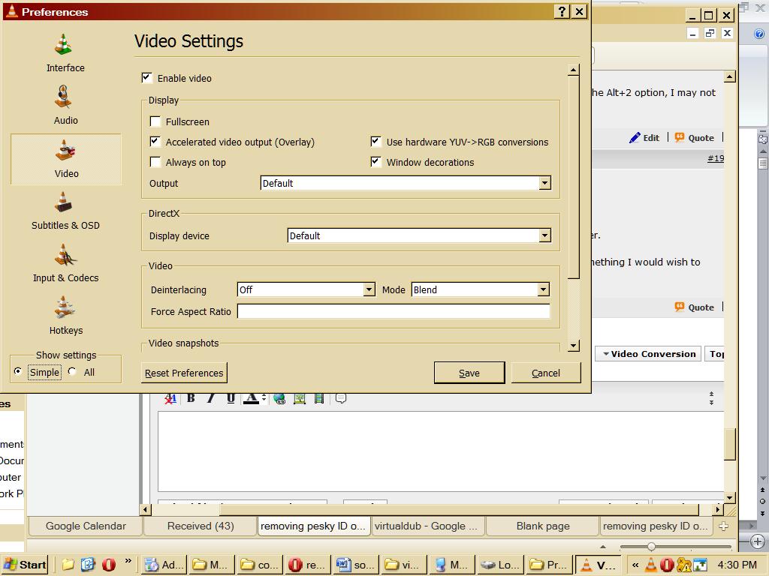This screenshot has width=769, height=576.
Task: Switch to the Received (43) tab
Action: [200, 526]
